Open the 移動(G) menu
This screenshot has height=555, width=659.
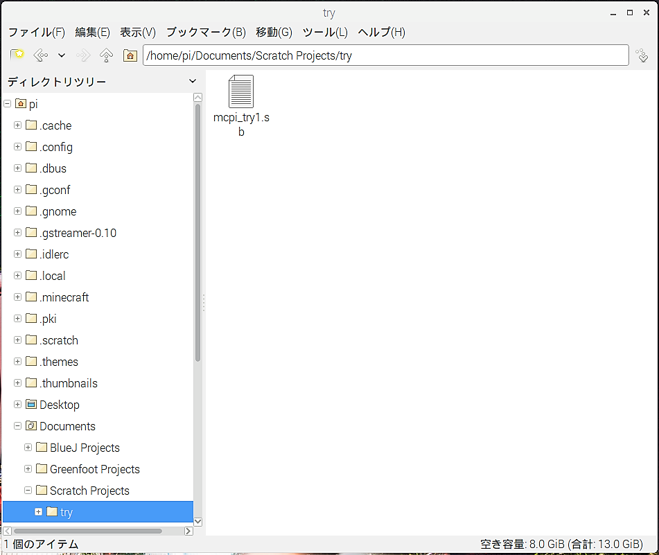point(274,33)
